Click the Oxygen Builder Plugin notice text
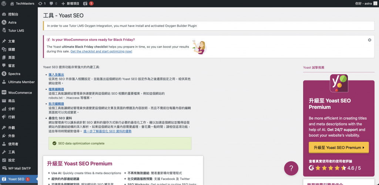The image size is (379, 185). [x=122, y=26]
